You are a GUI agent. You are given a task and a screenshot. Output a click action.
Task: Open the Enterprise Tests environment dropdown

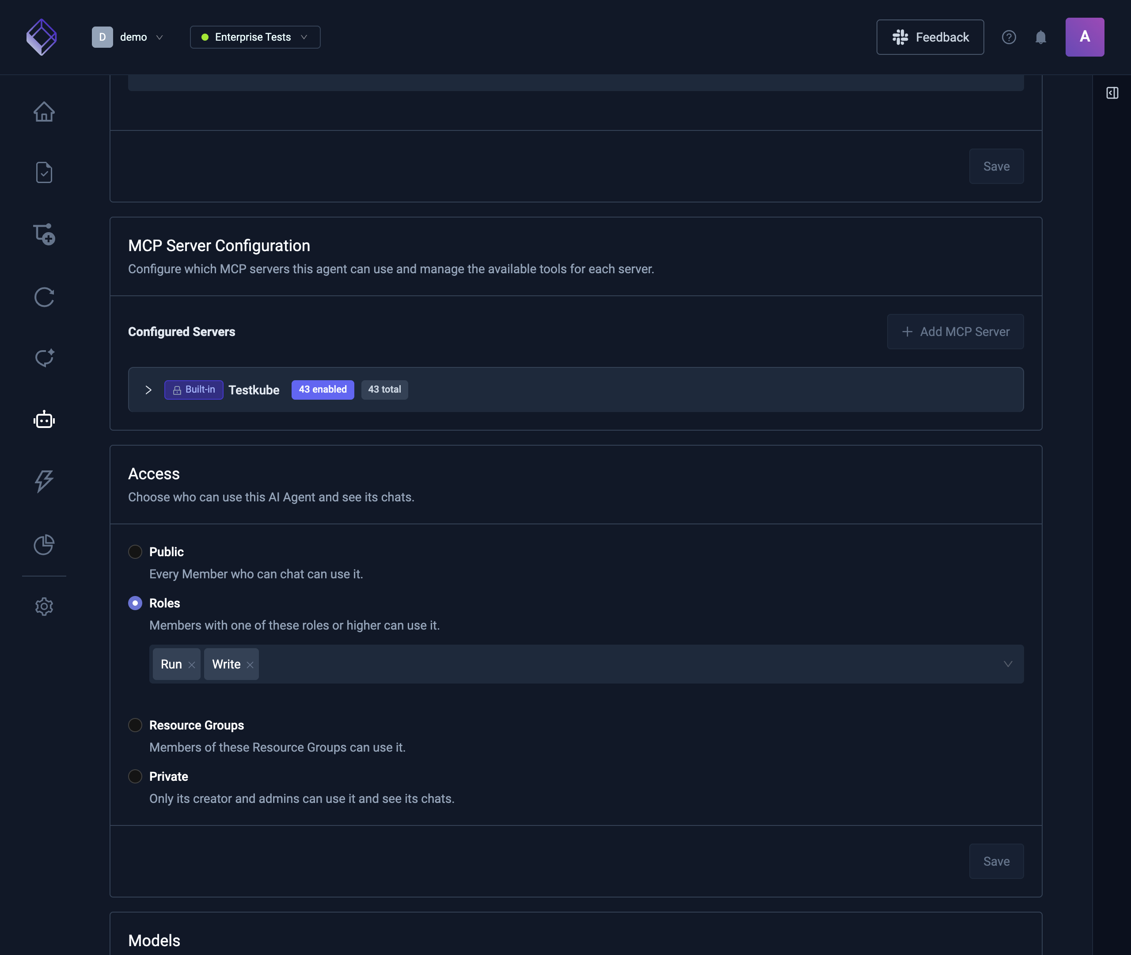tap(255, 37)
